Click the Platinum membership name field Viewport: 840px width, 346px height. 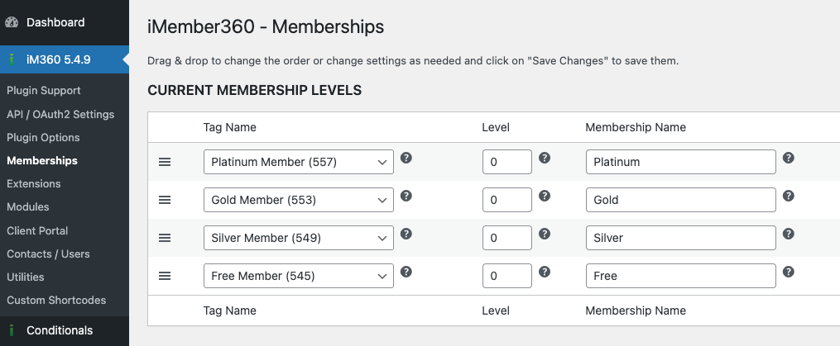point(680,162)
